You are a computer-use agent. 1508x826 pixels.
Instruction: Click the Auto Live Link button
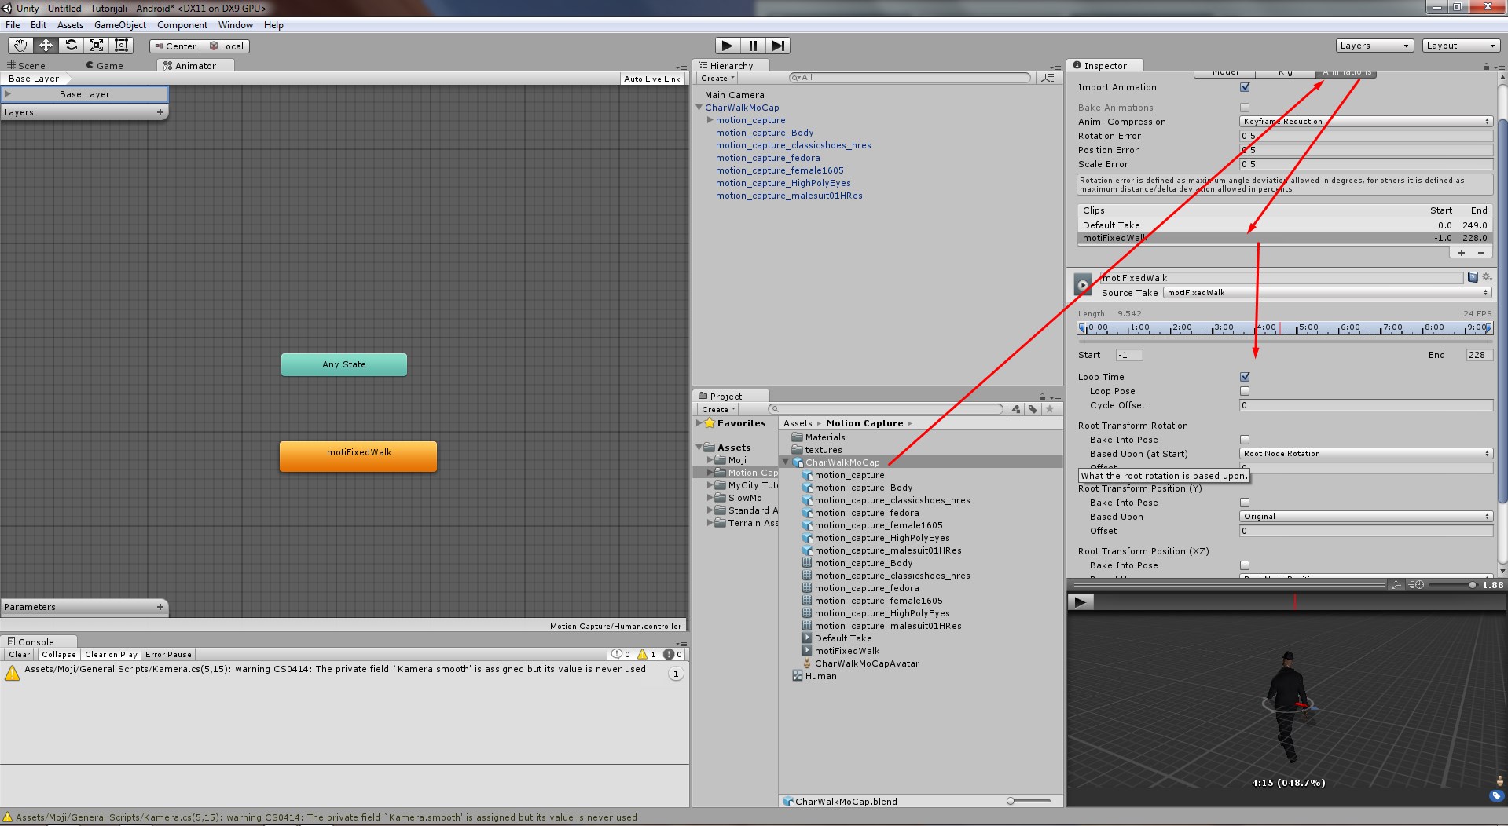[x=651, y=79]
